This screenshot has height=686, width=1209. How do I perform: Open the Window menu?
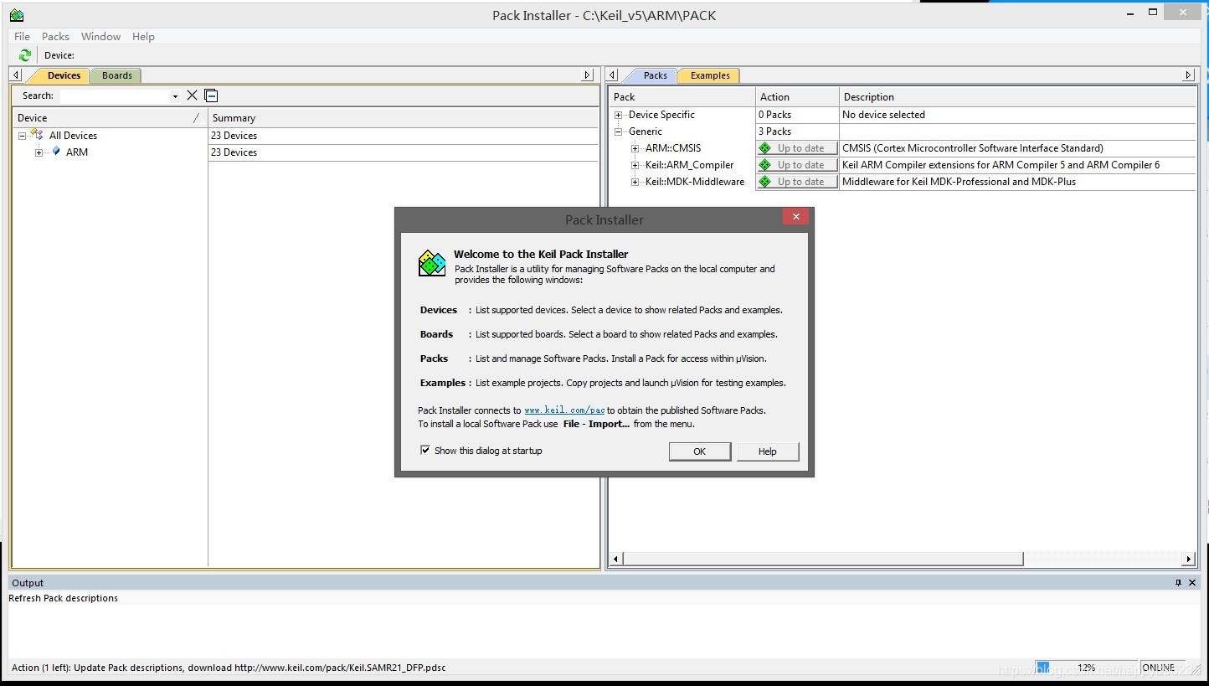(x=100, y=37)
